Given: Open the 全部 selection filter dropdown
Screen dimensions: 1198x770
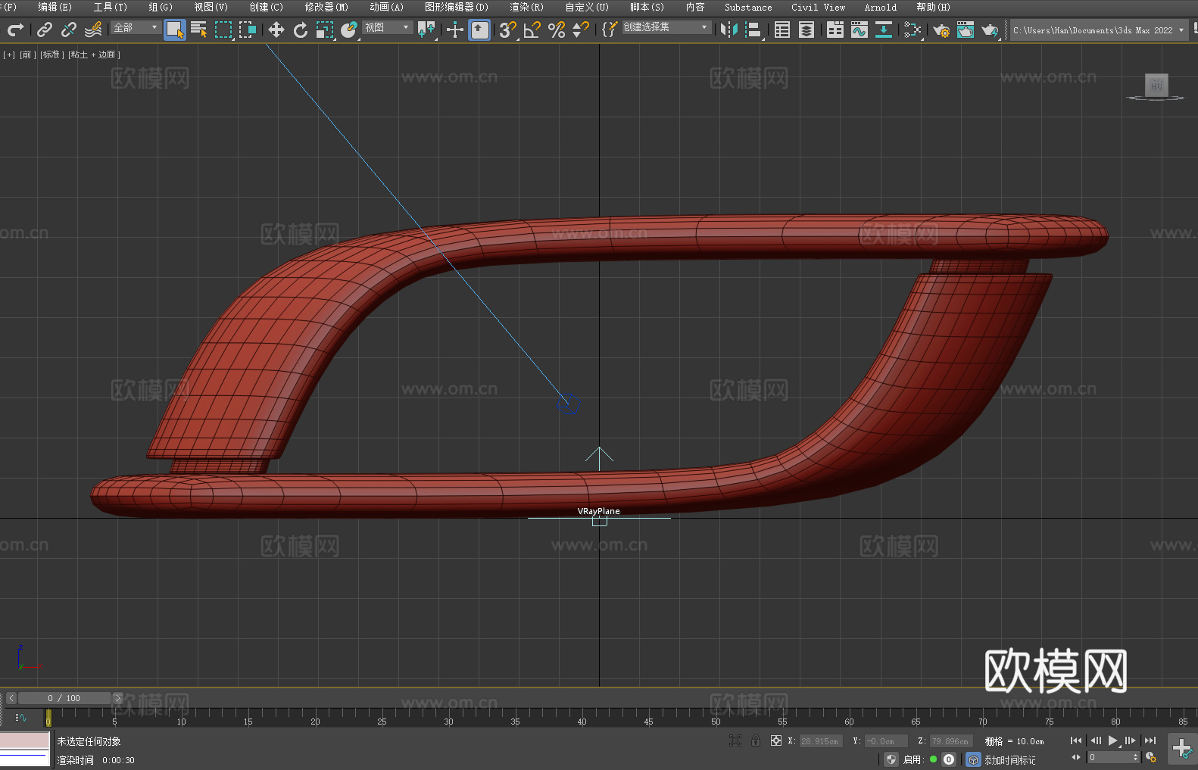Looking at the screenshot, I should 136,27.
